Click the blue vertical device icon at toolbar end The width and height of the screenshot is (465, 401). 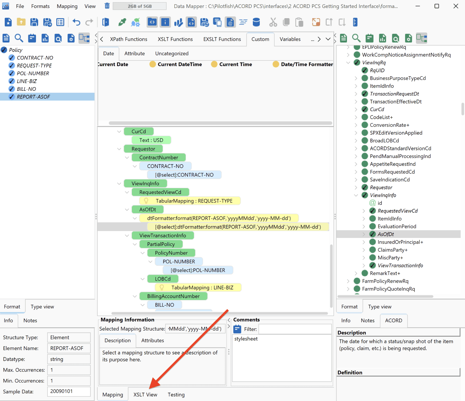point(355,22)
